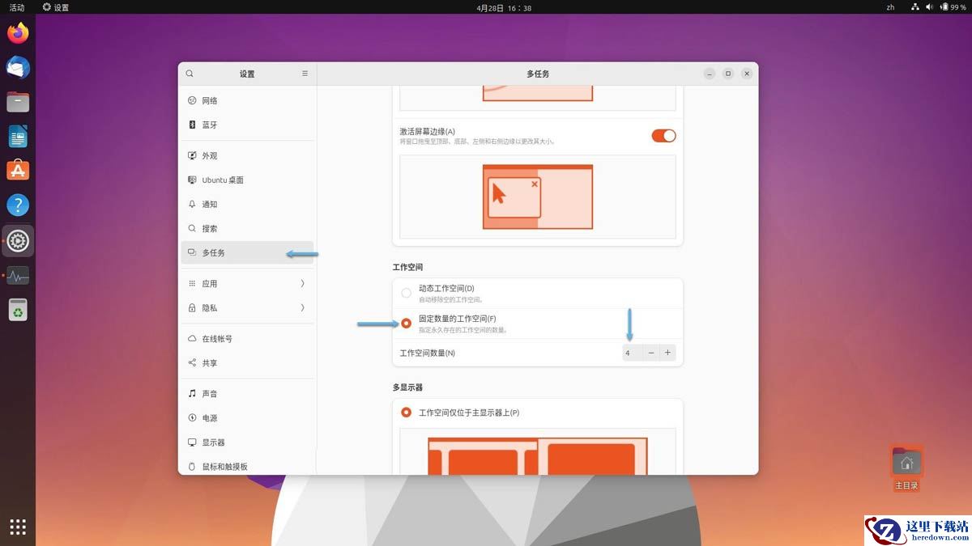The width and height of the screenshot is (972, 546).
Task: Open Ubuntu Software store icon
Action: coord(18,171)
